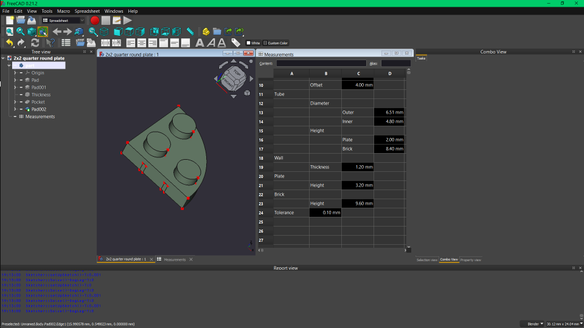584x328 pixels.
Task: Toggle the White color checkbox
Action: [249, 43]
